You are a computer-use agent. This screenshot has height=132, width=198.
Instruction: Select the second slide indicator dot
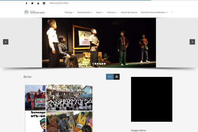[95, 64]
